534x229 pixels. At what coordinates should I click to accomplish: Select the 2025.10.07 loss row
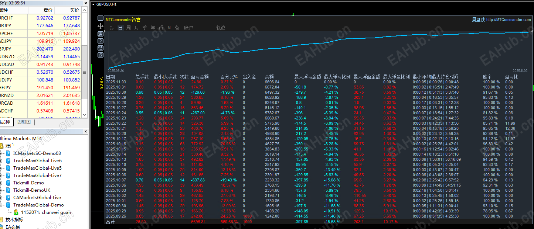(318, 180)
